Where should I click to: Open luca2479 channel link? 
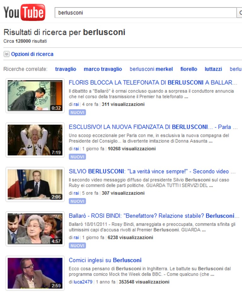pyautogui.click(x=83, y=282)
